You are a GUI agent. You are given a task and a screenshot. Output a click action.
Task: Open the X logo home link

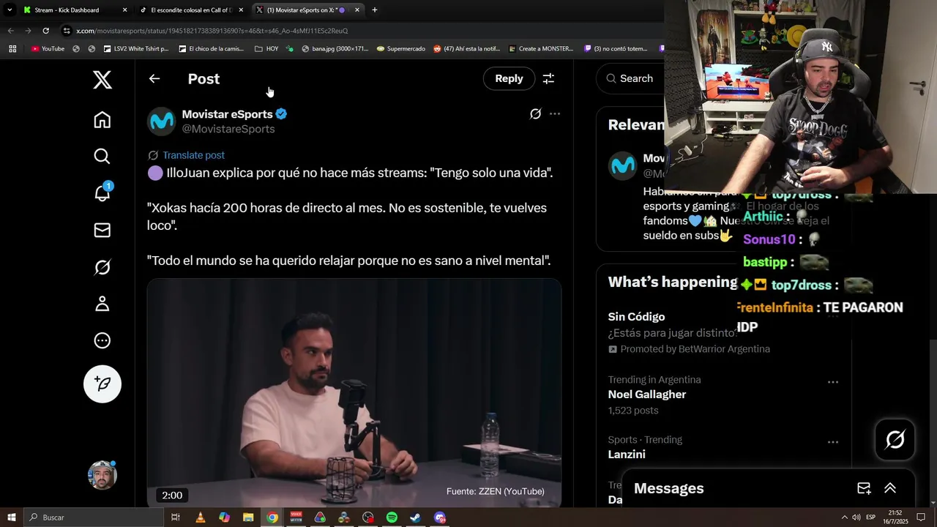102,80
